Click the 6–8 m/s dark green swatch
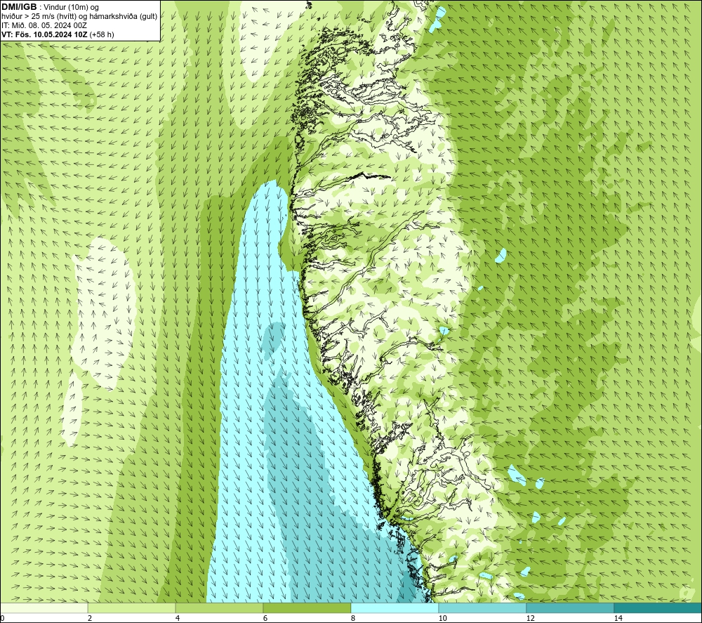 click(307, 608)
